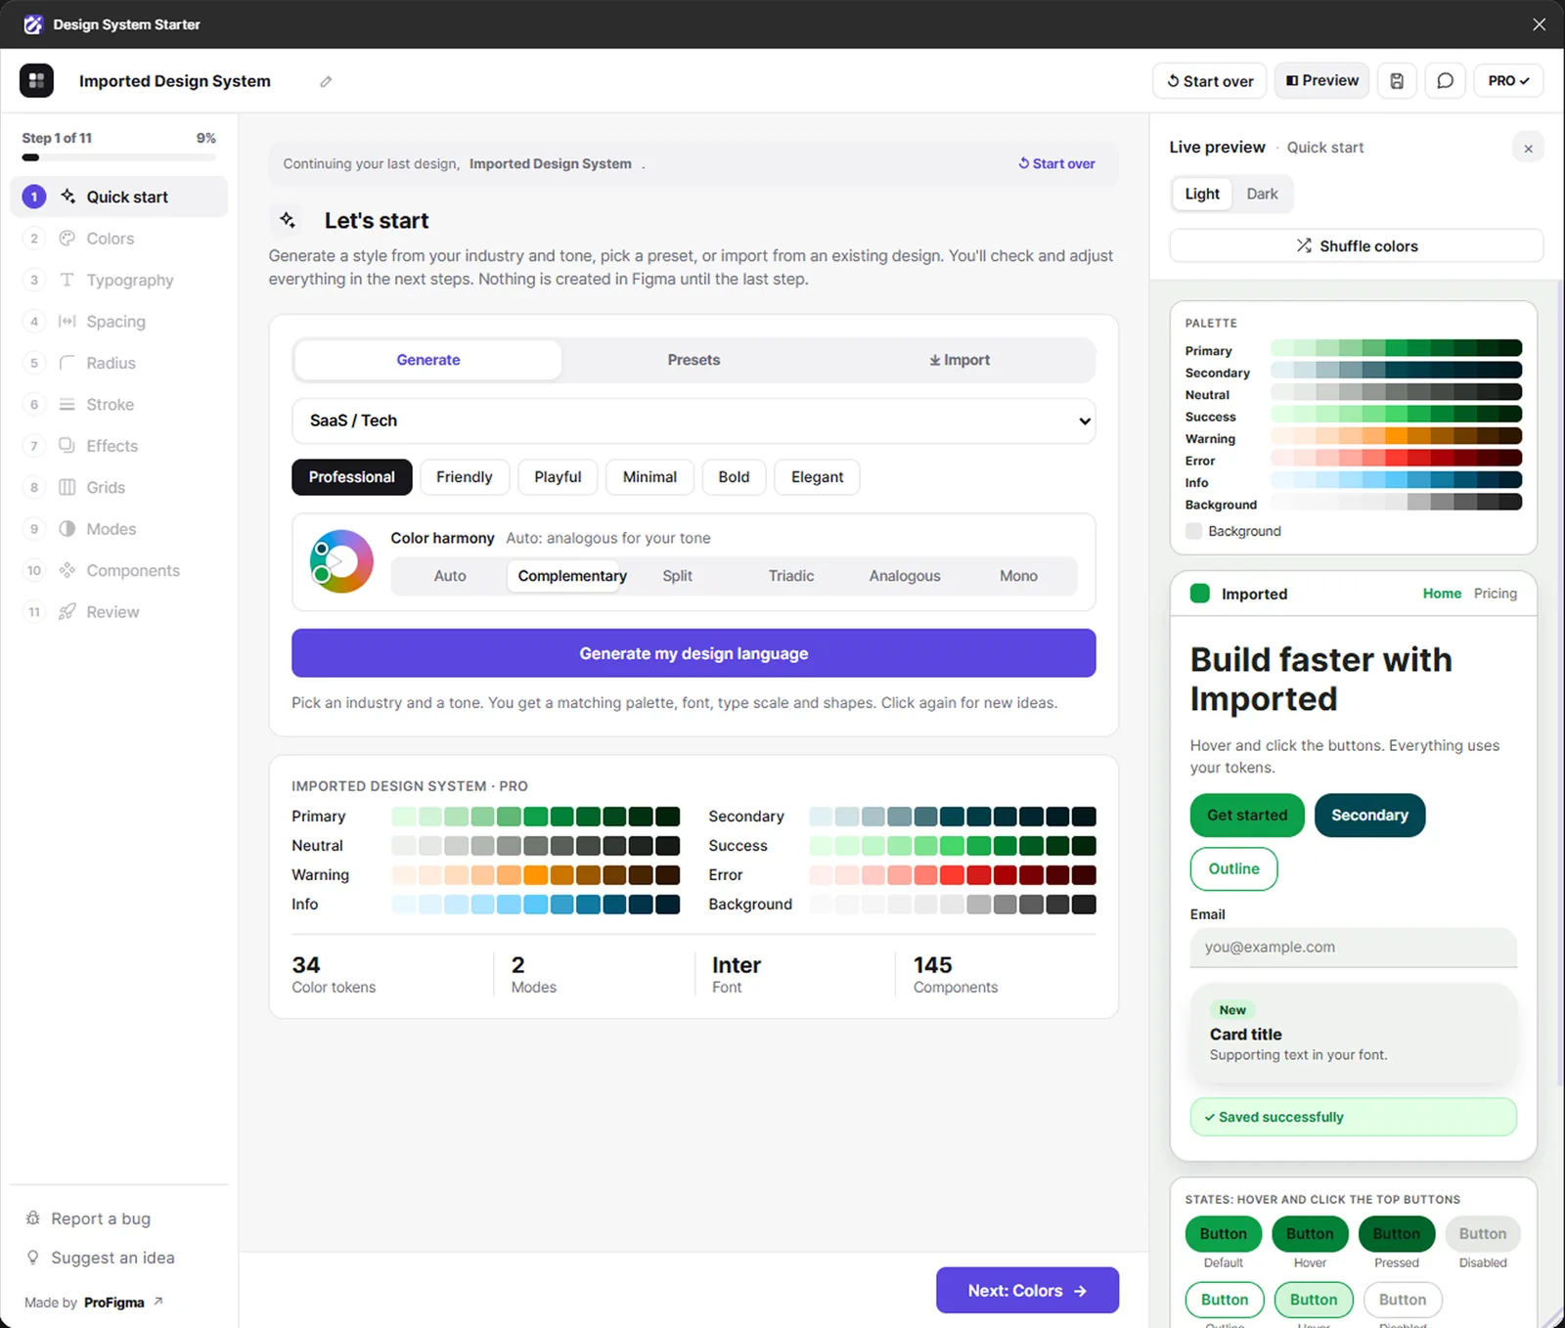Click Report a bug
The width and height of the screenshot is (1565, 1328).
88,1218
